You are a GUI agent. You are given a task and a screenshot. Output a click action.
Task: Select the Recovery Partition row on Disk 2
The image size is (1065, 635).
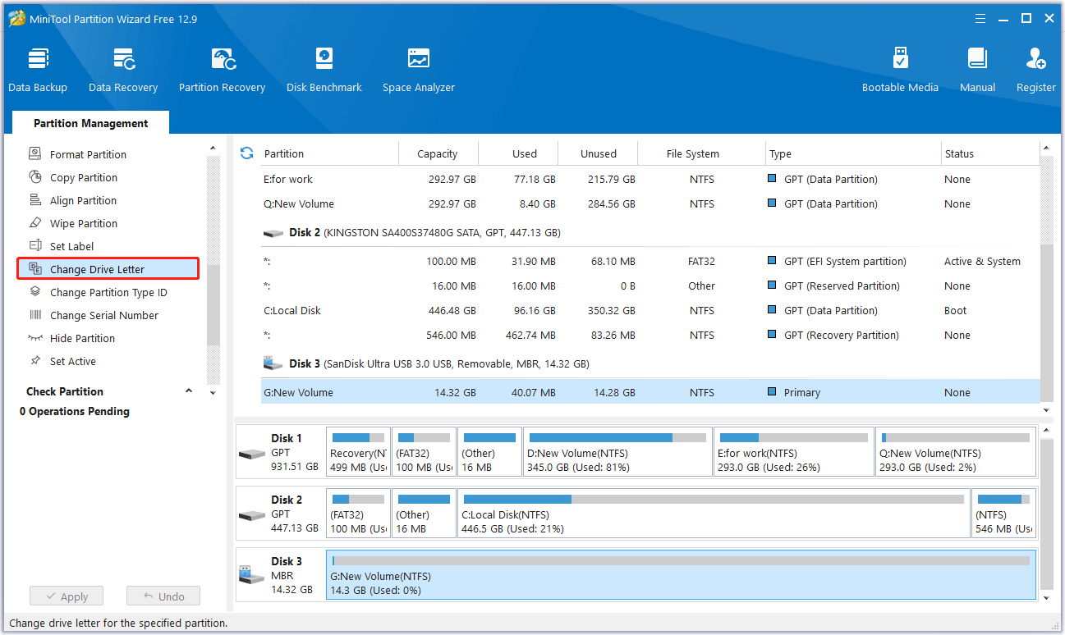pos(650,335)
